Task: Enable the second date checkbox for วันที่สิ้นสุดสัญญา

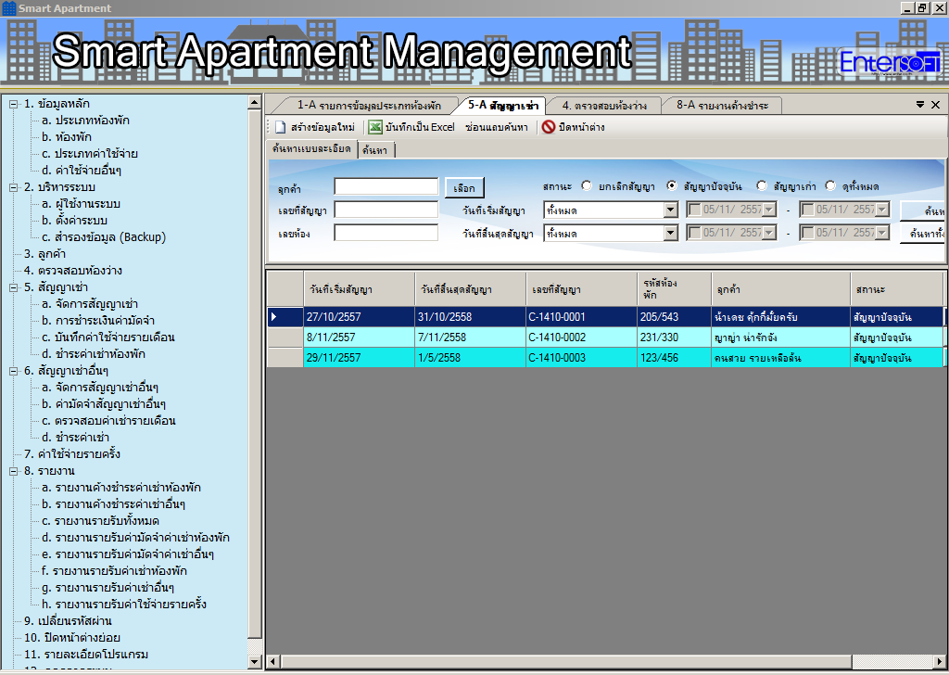Action: point(808,233)
